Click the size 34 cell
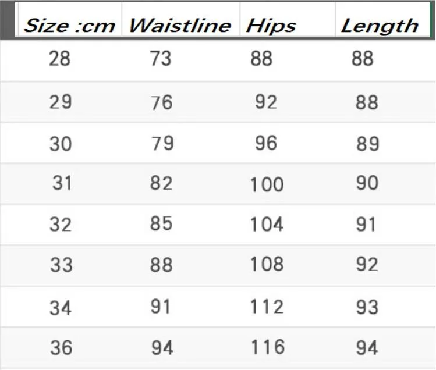Screen dimensions: 436x370 point(61,308)
